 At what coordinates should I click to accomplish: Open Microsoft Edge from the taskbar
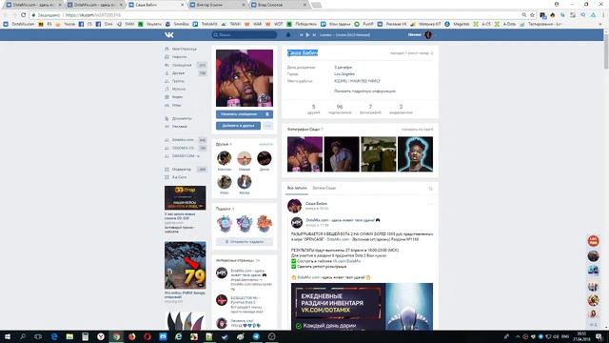tap(54, 336)
